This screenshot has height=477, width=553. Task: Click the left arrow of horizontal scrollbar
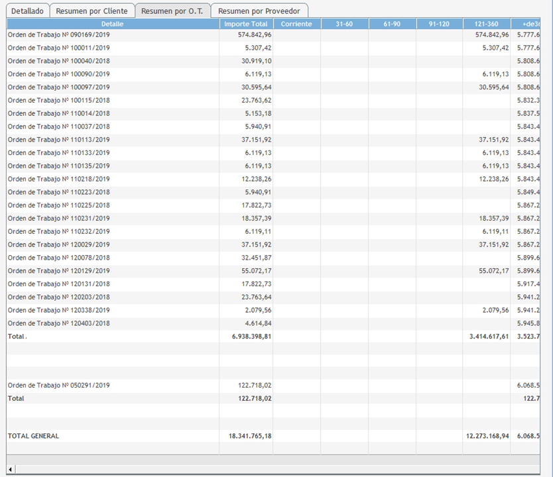[11, 470]
